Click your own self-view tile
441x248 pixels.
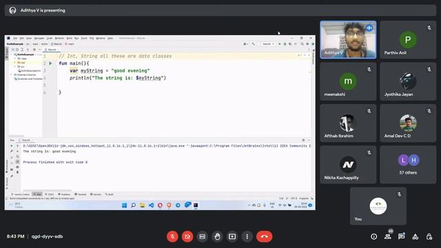click(x=378, y=206)
